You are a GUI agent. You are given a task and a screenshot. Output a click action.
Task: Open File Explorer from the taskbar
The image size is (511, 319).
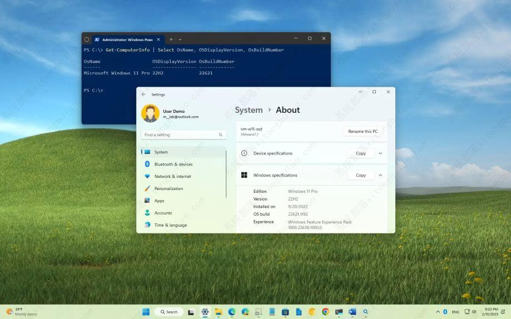pyautogui.click(x=219, y=312)
